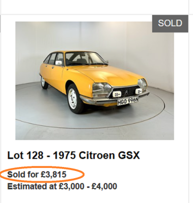193x203 pixels.
Task: Click the door-mounted wing mirror
Action: (x=59, y=63)
